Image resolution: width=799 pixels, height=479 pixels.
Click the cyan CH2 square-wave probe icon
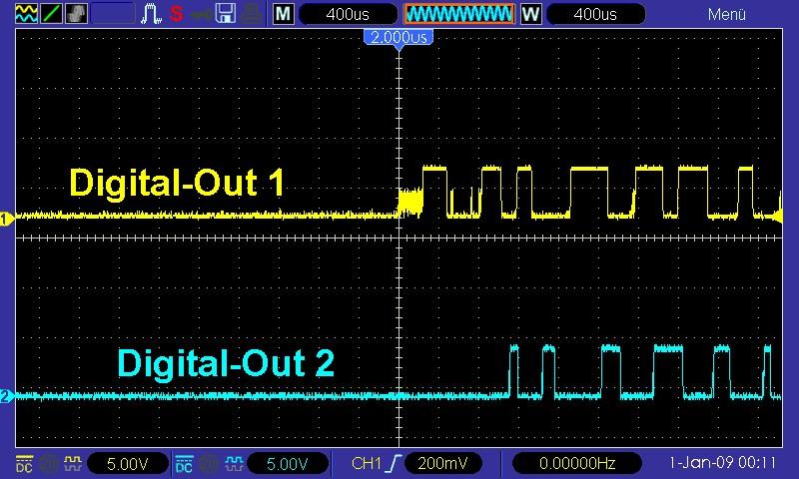click(234, 463)
